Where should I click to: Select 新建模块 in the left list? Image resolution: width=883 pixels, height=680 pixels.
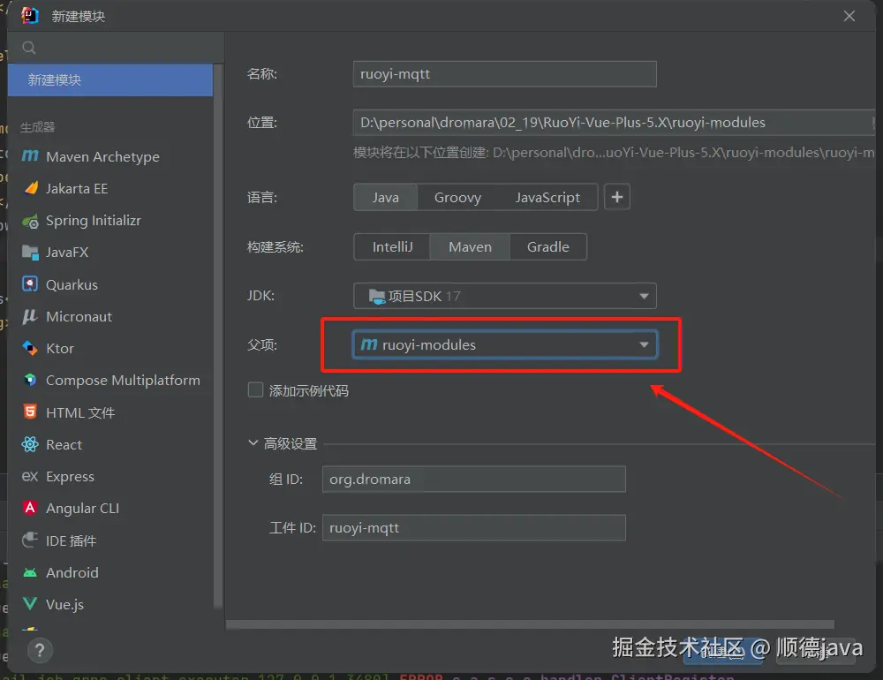[110, 80]
